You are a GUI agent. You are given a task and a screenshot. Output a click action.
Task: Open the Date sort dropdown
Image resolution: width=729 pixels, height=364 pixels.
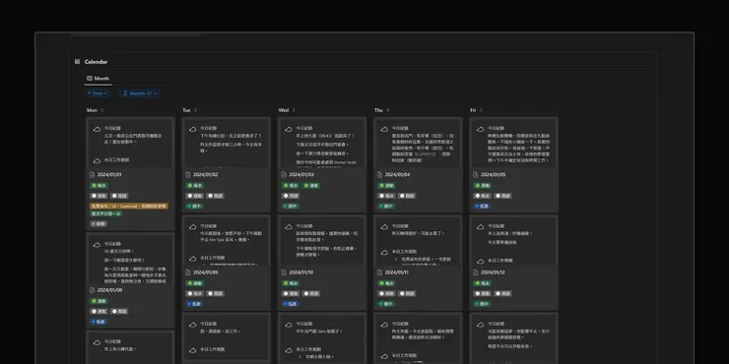pyautogui.click(x=98, y=93)
